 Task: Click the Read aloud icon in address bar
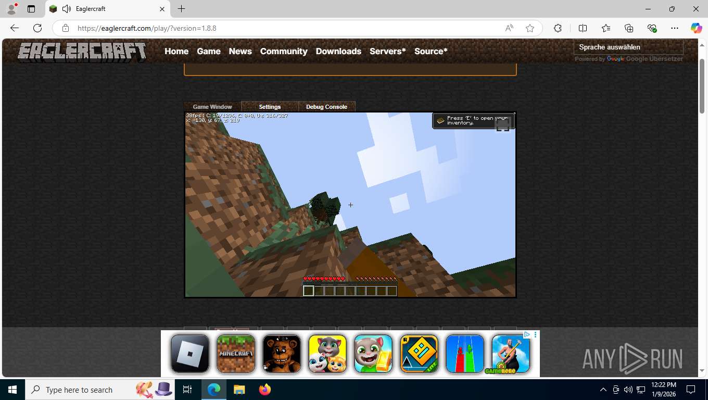[509, 28]
